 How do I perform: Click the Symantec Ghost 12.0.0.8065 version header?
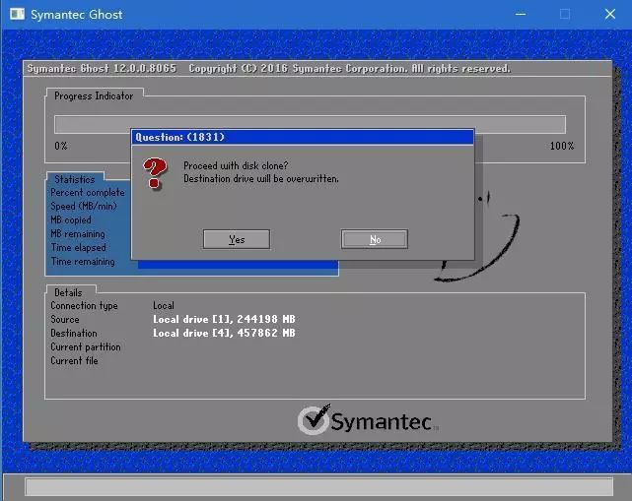pos(102,69)
